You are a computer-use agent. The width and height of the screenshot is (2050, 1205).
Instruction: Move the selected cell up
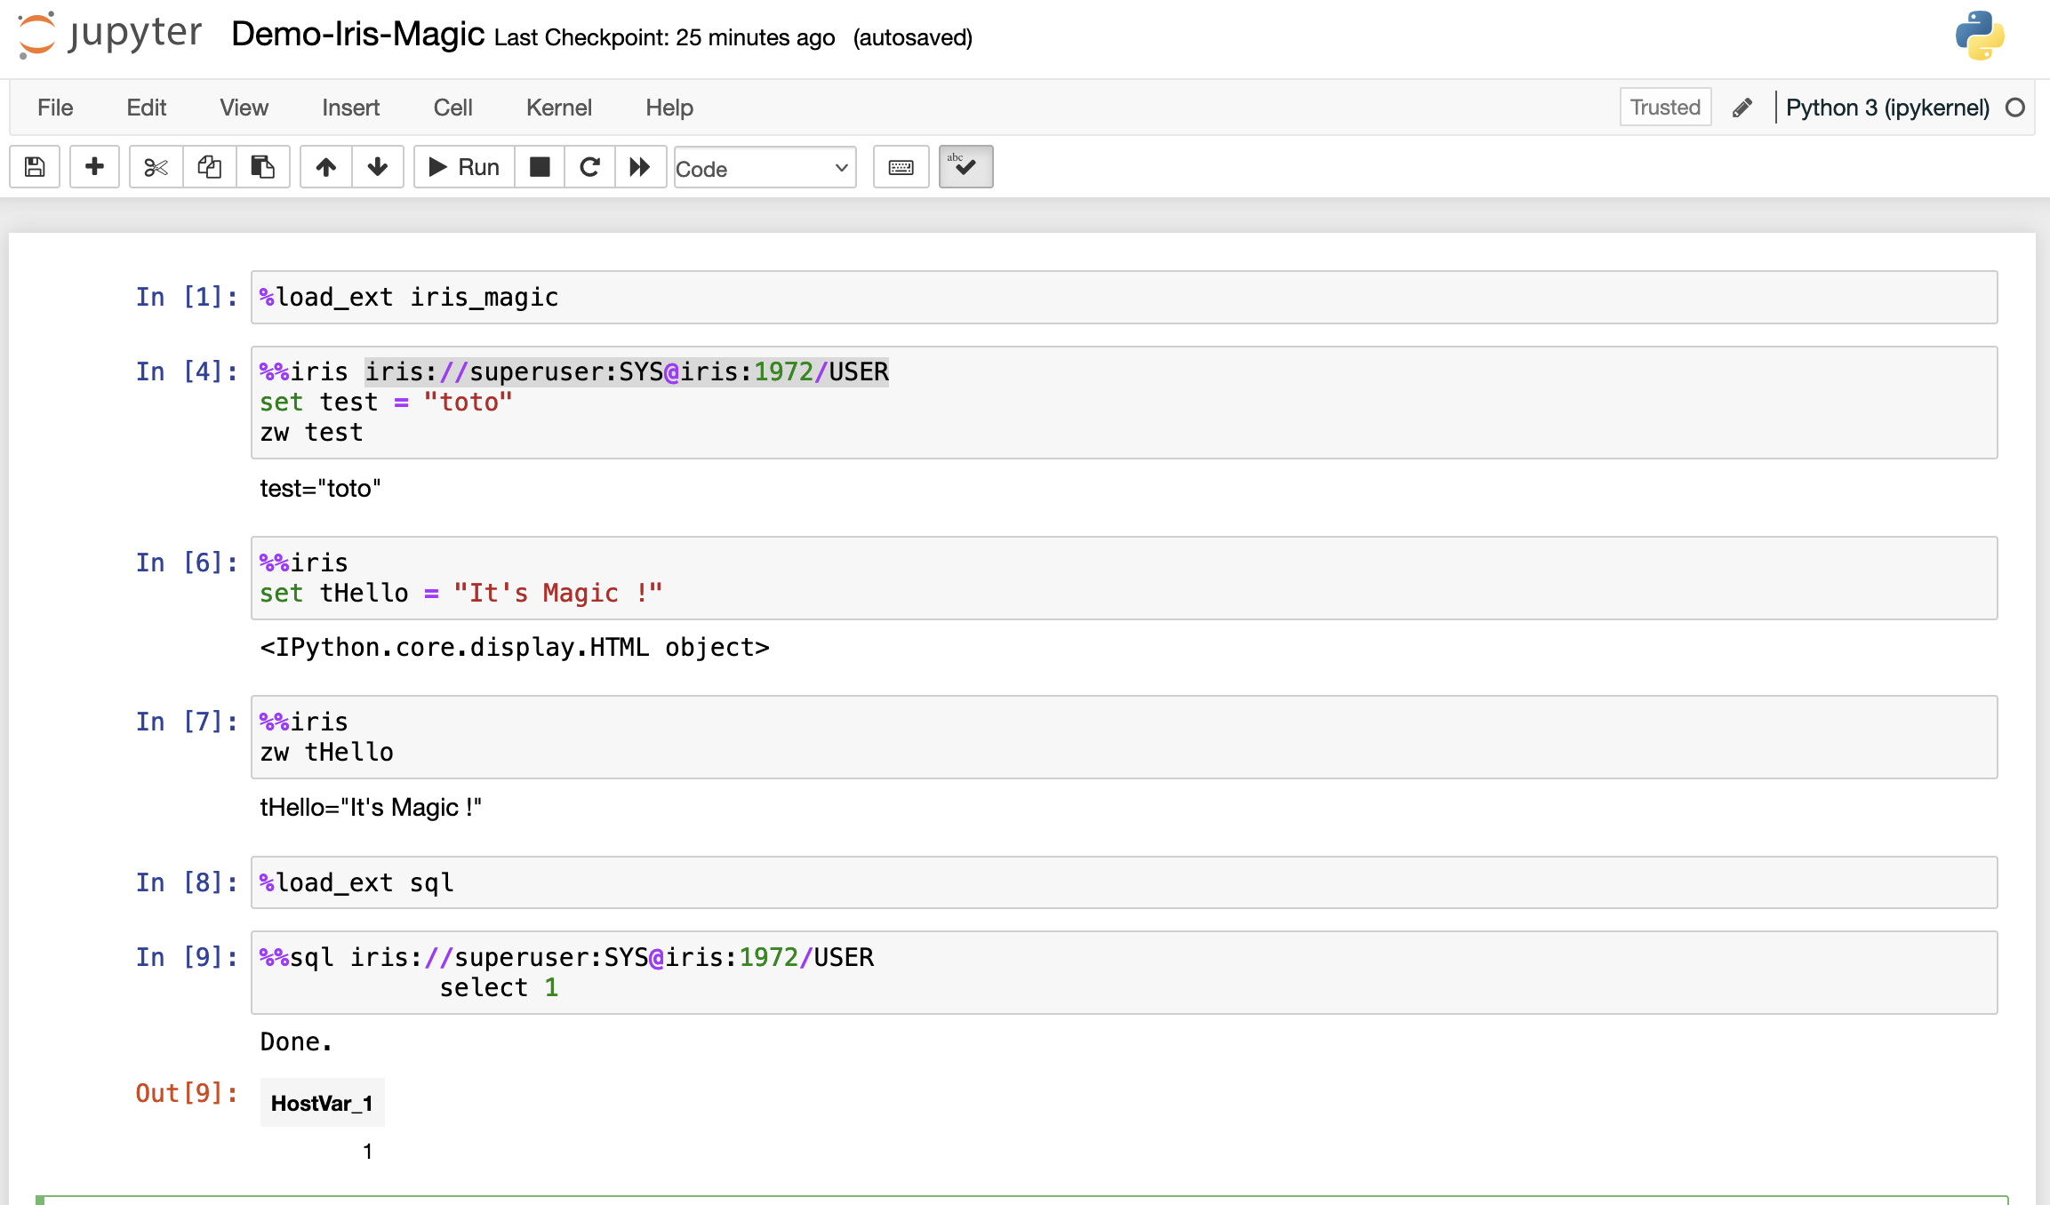click(x=325, y=166)
